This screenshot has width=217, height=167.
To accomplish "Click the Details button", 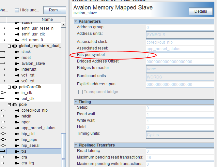I will coord(201,11).
